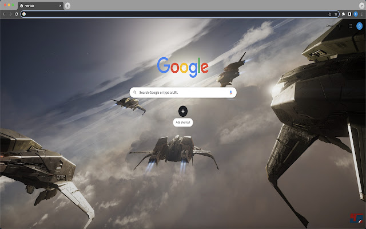Close the New Tab tab
This screenshot has width=366, height=229.
click(x=60, y=6)
